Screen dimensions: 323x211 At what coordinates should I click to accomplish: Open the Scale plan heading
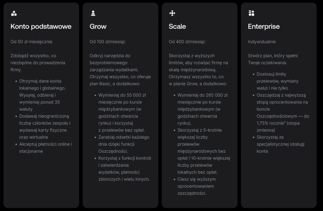coord(177,27)
